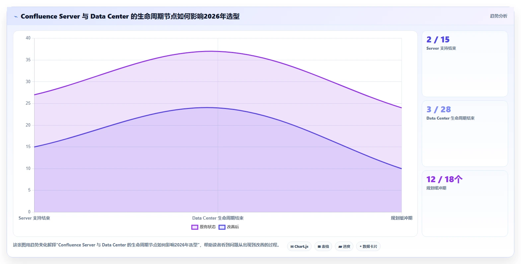Open the 3 / 28 Data Center card
Screen dimensions: 521x264
tap(465, 134)
